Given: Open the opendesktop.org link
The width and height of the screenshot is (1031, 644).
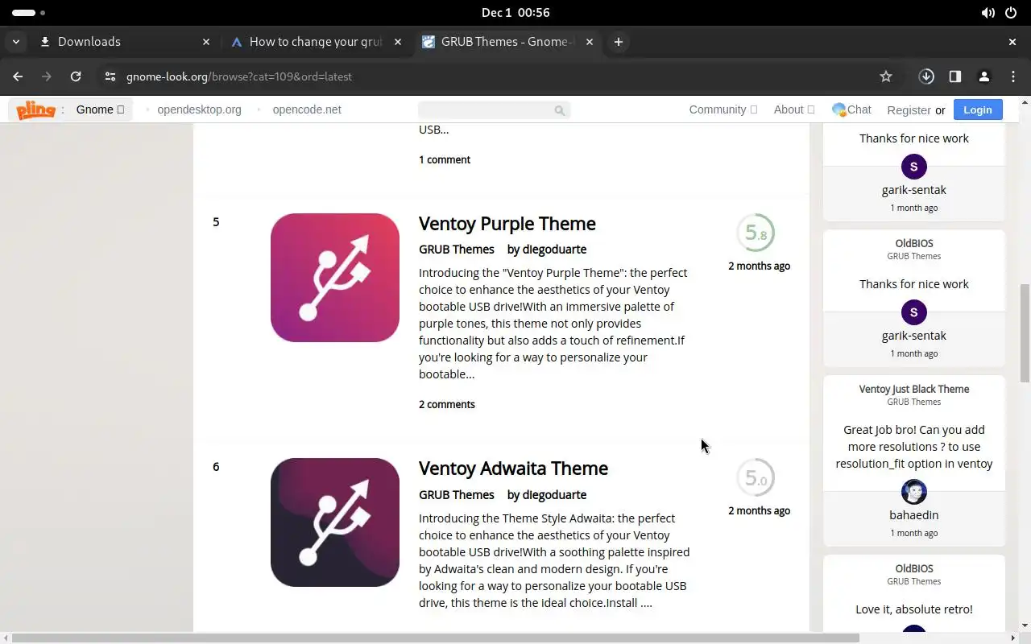Looking at the screenshot, I should point(199,109).
